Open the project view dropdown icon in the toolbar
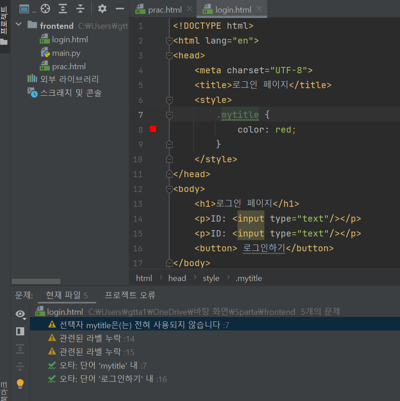Screen dimensions: 400x401 pyautogui.click(x=24, y=9)
